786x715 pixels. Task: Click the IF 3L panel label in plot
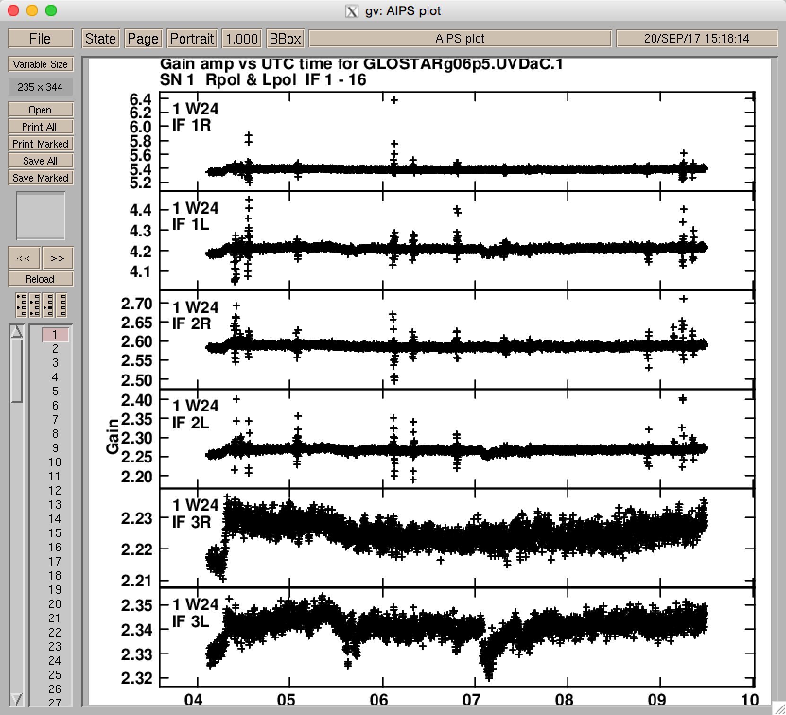[191, 621]
